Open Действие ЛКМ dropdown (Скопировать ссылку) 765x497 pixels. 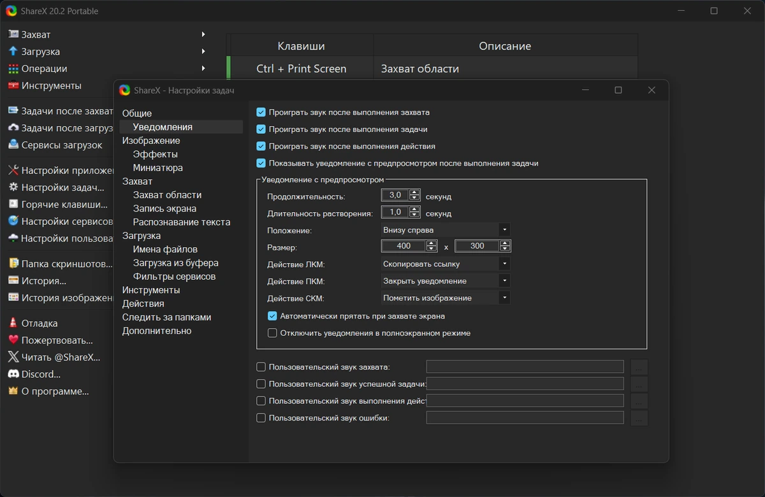click(x=445, y=264)
